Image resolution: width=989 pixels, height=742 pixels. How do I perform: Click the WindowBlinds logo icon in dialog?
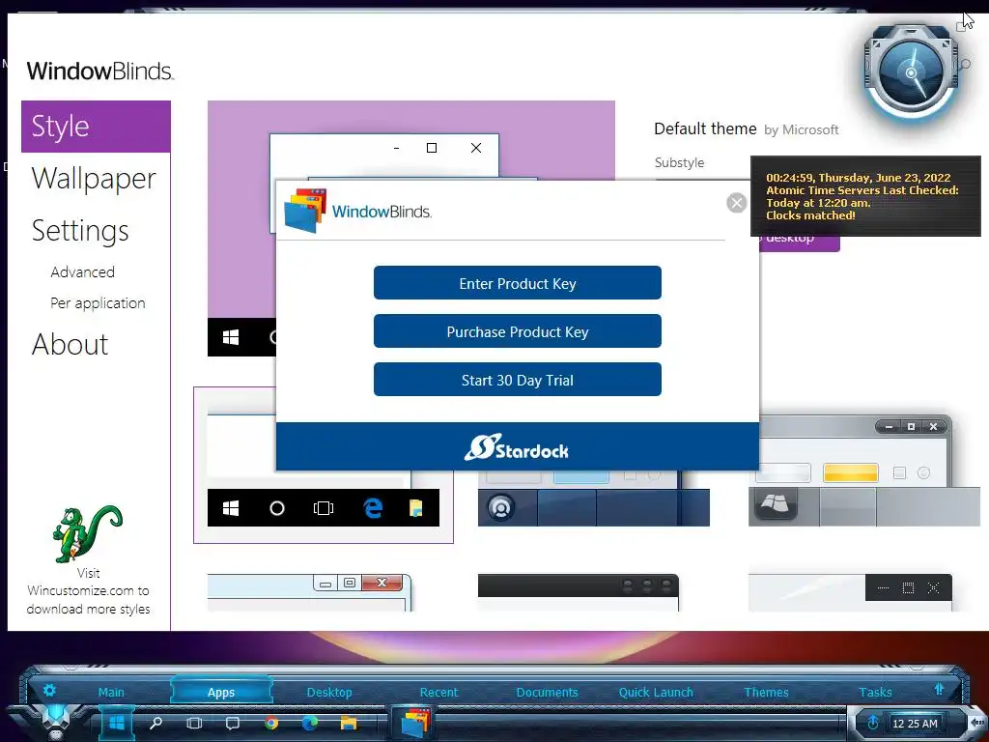[x=305, y=210]
